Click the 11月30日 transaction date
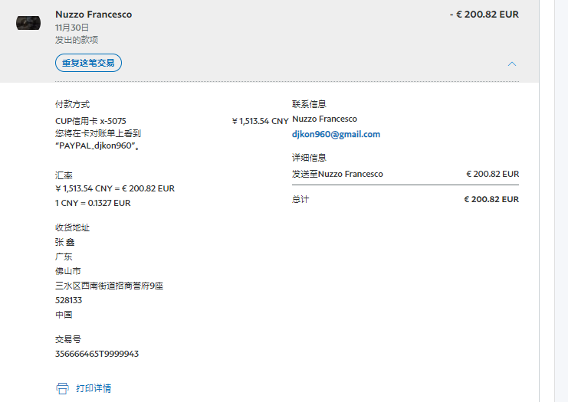The image size is (568, 402). click(67, 28)
